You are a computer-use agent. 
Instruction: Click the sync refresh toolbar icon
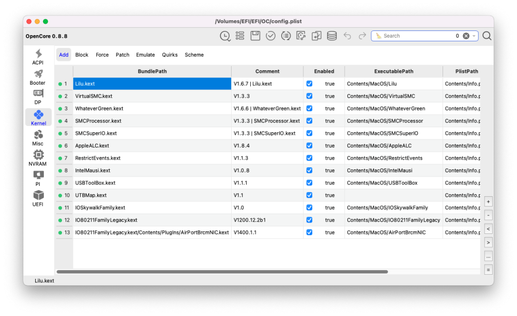[301, 36]
